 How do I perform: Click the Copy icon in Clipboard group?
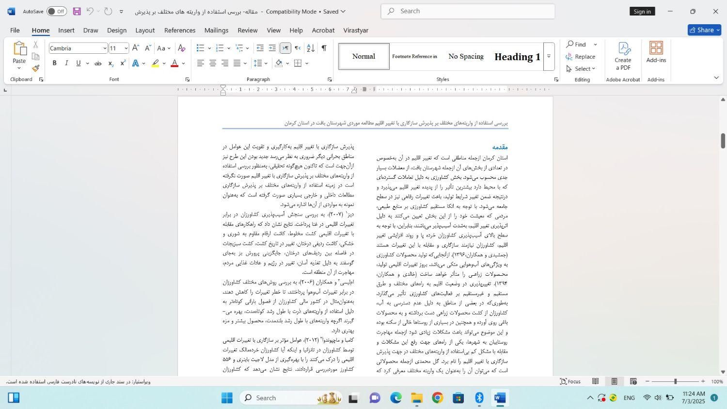pos(36,56)
